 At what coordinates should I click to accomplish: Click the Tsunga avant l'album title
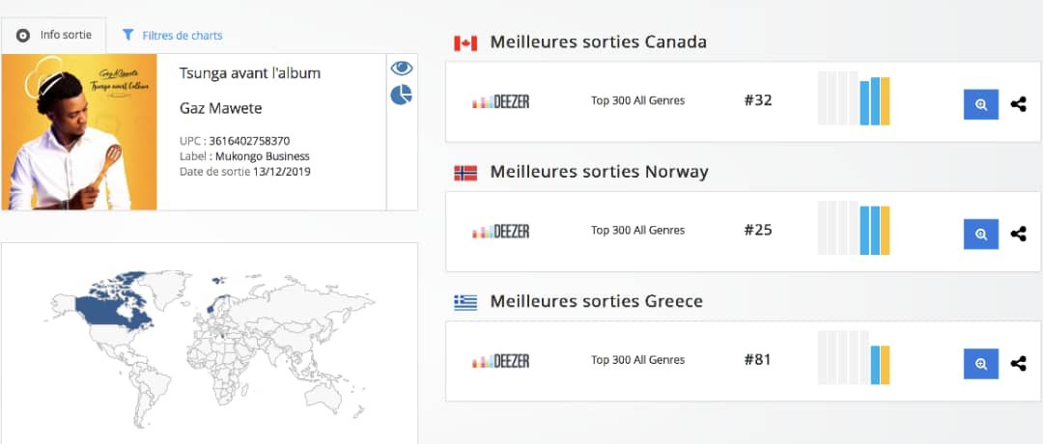[x=250, y=73]
